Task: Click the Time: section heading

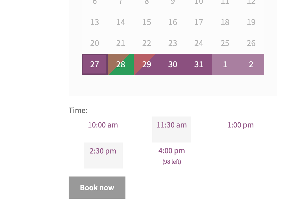Action: pos(78,110)
